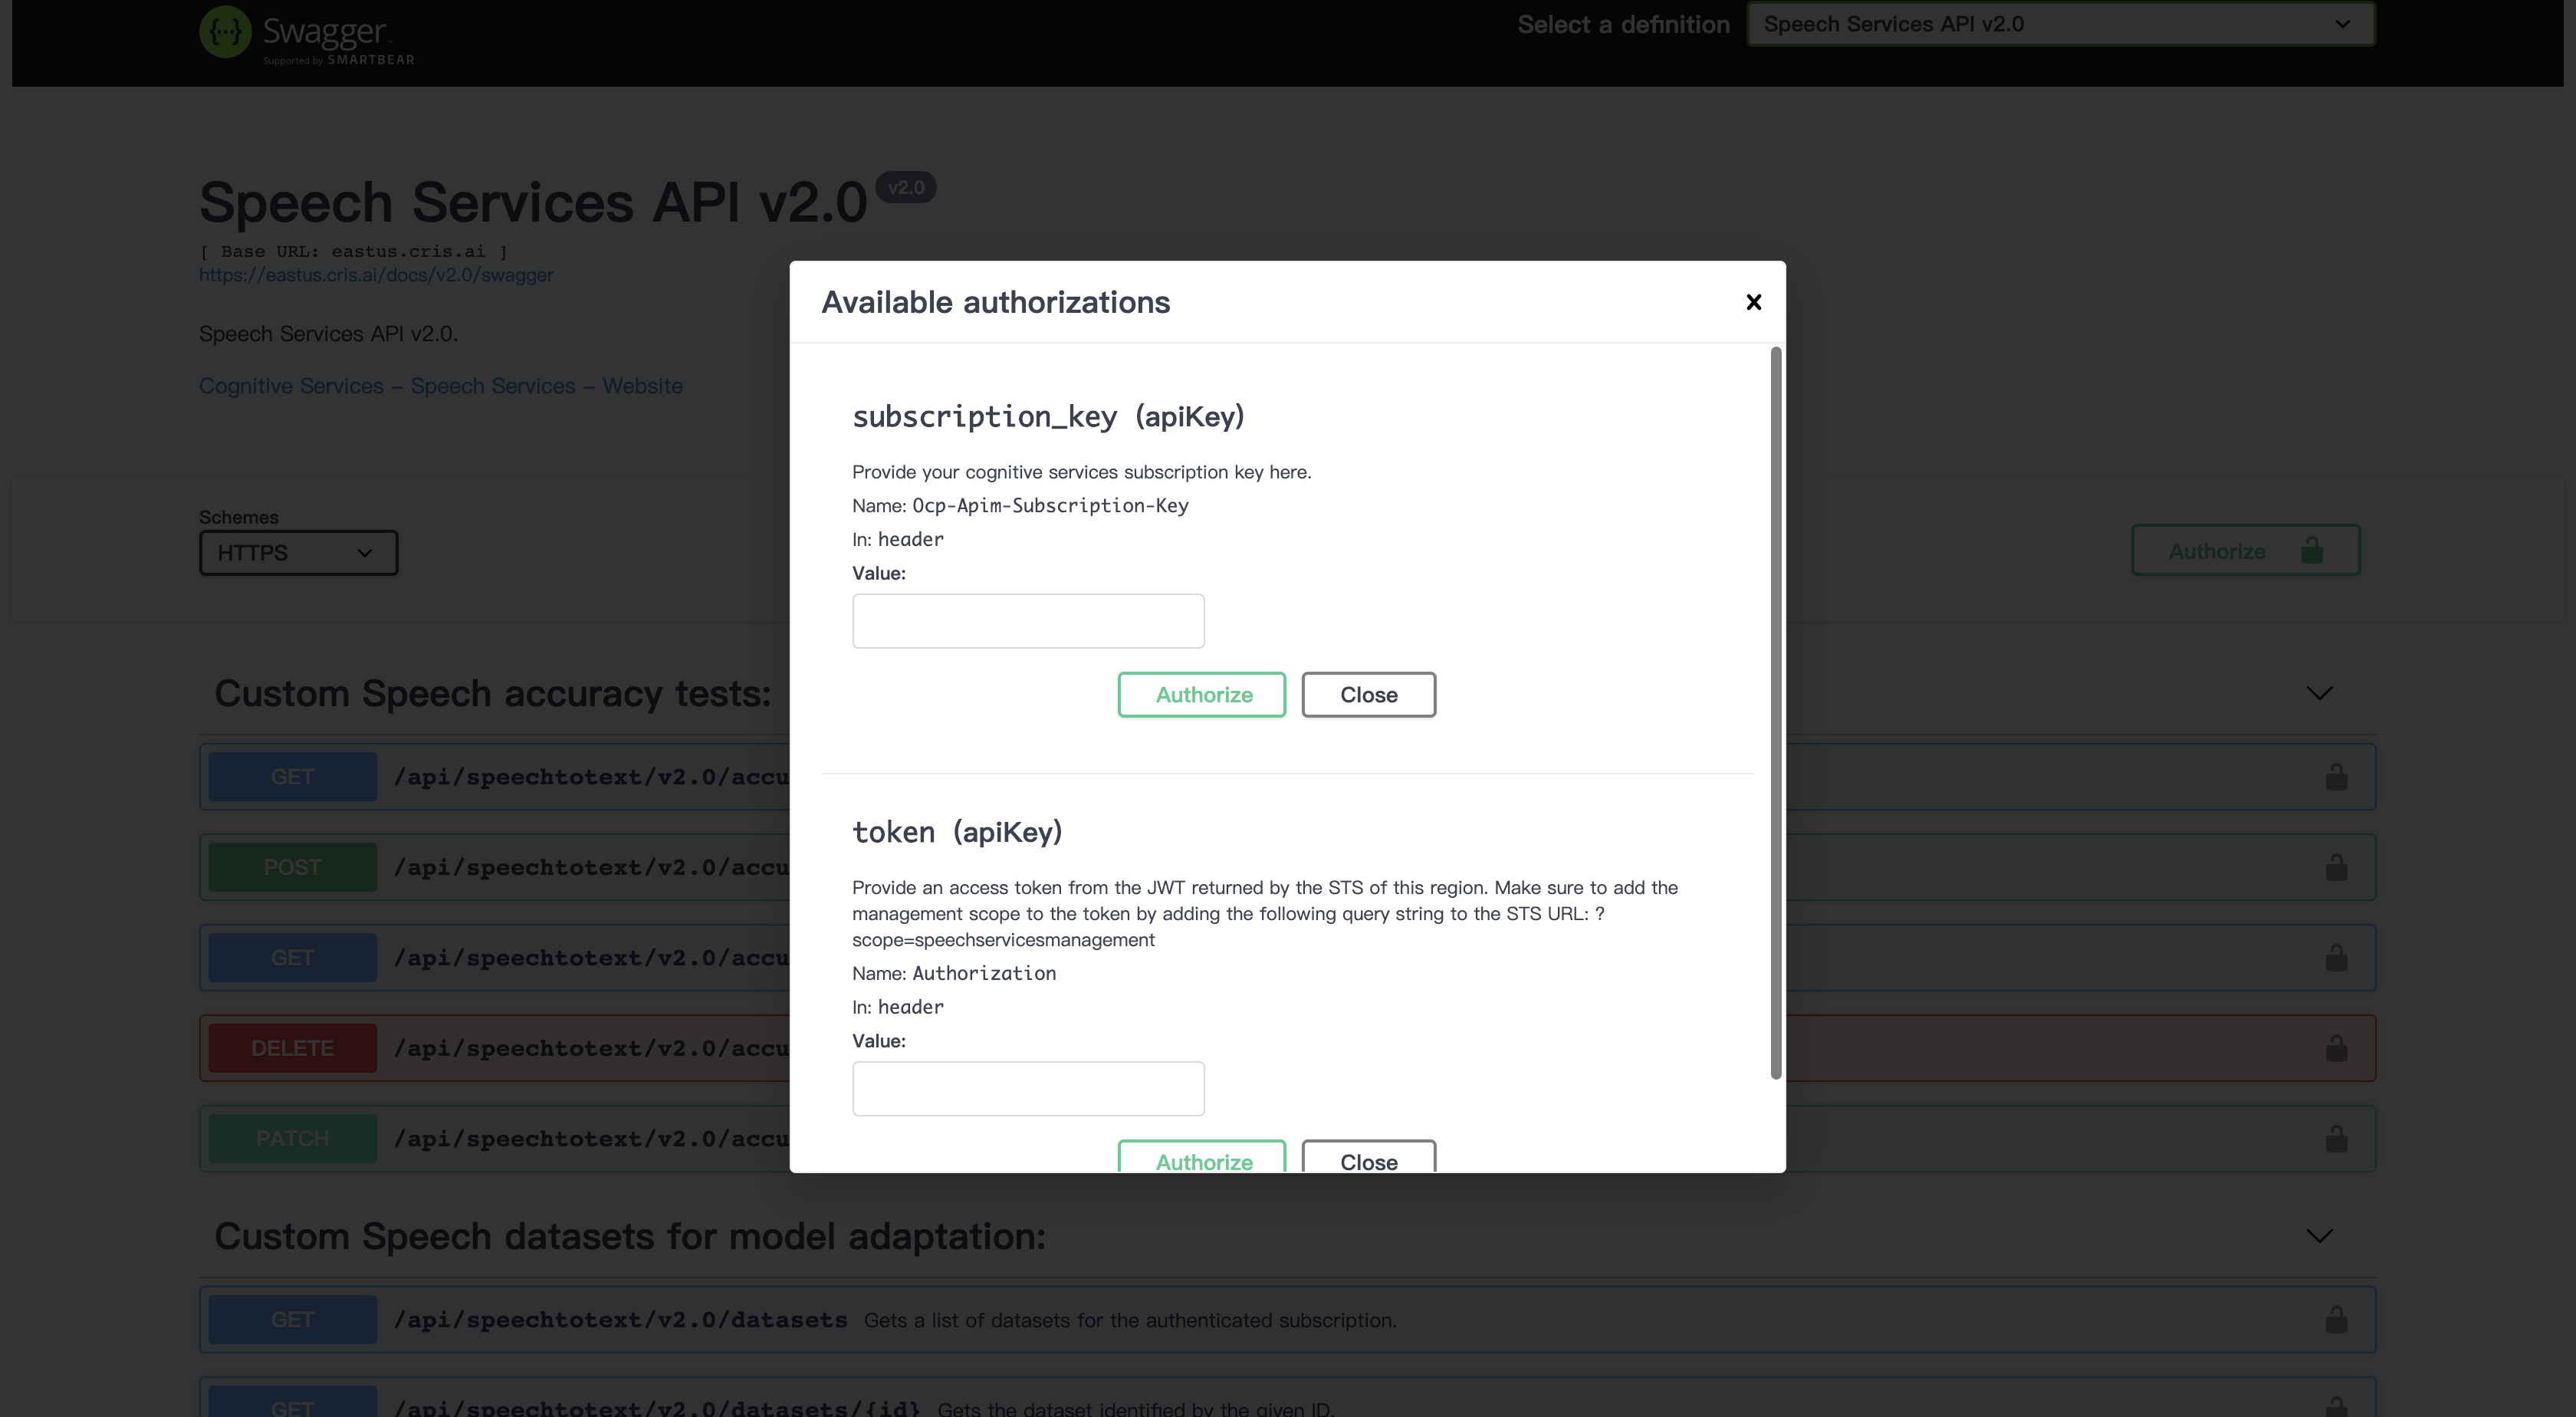This screenshot has height=1417, width=2576.
Task: Click Authorize button under token section
Action: click(1202, 1160)
